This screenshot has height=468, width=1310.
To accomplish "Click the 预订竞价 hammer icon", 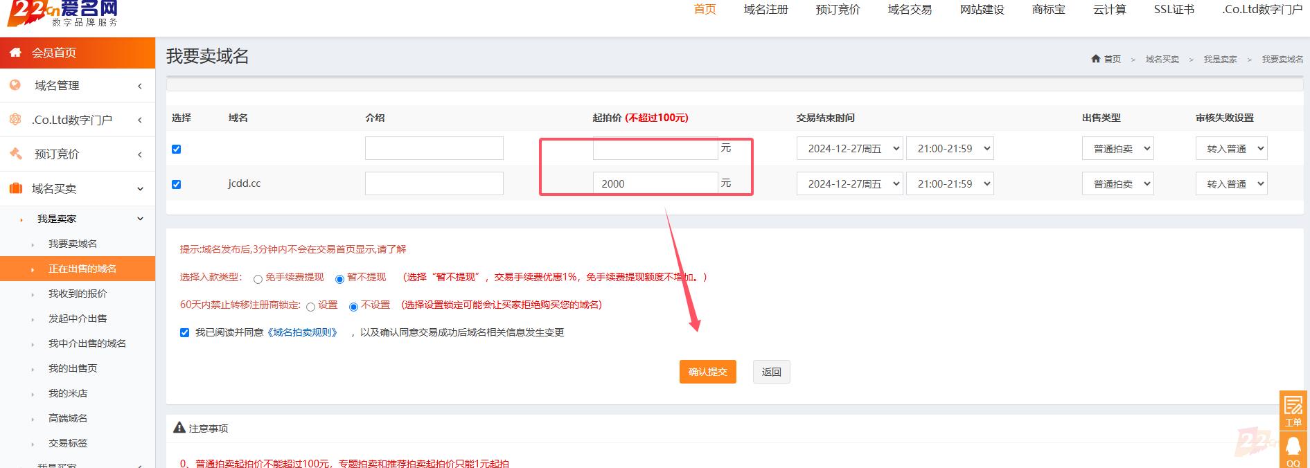I will [x=15, y=154].
